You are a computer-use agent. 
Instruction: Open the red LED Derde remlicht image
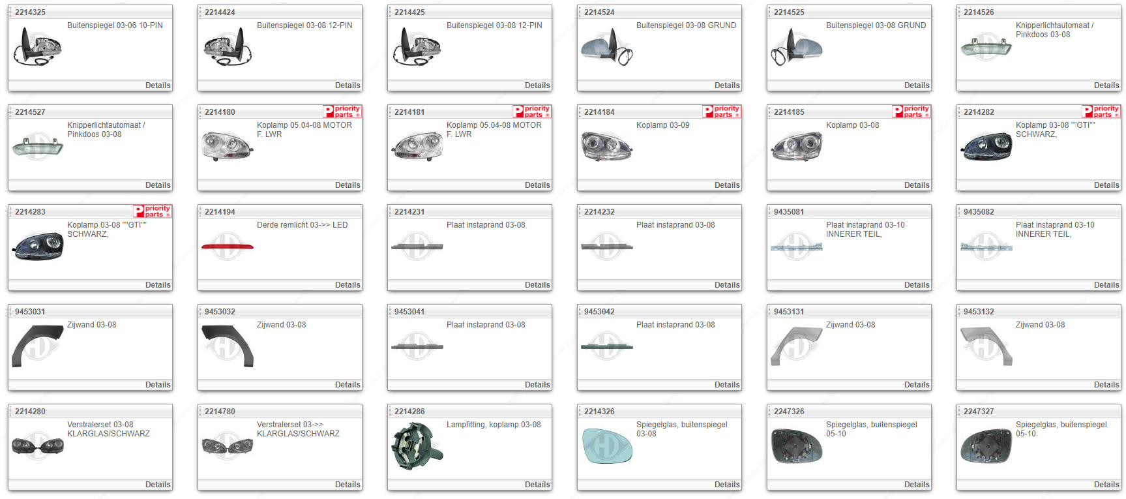click(228, 247)
